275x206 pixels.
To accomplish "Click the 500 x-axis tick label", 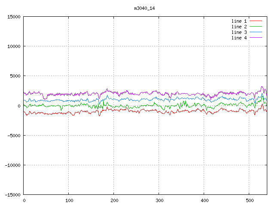I will (x=249, y=200).
